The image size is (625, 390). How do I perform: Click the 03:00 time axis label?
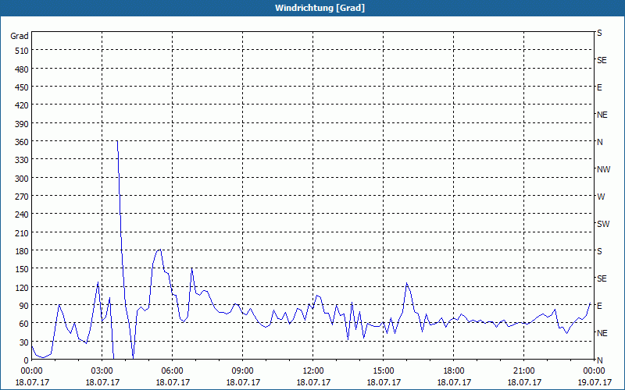[x=102, y=371]
